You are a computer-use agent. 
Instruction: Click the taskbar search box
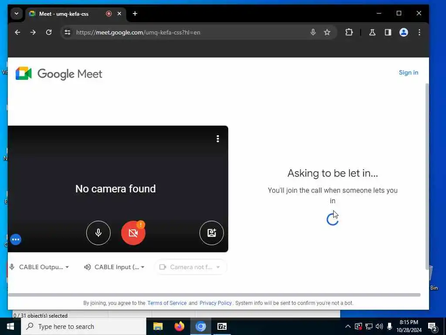pos(83,326)
